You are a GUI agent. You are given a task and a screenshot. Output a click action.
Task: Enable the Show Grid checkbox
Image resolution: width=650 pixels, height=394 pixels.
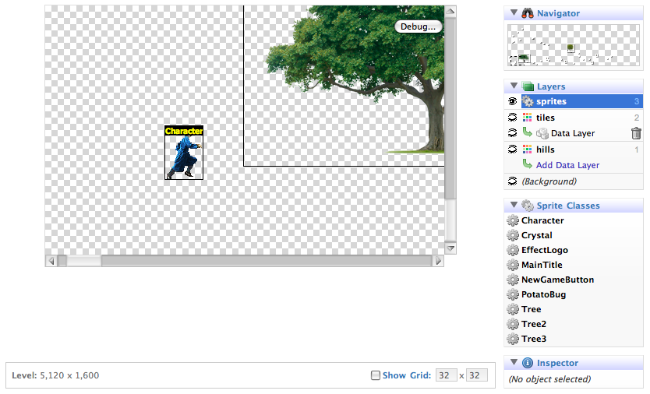pyautogui.click(x=376, y=375)
